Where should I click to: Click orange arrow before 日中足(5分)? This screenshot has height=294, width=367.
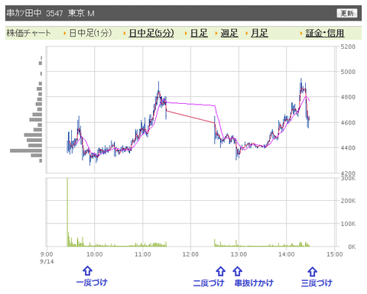(x=125, y=34)
